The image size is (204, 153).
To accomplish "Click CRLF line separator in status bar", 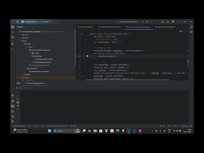I will point(169,126).
